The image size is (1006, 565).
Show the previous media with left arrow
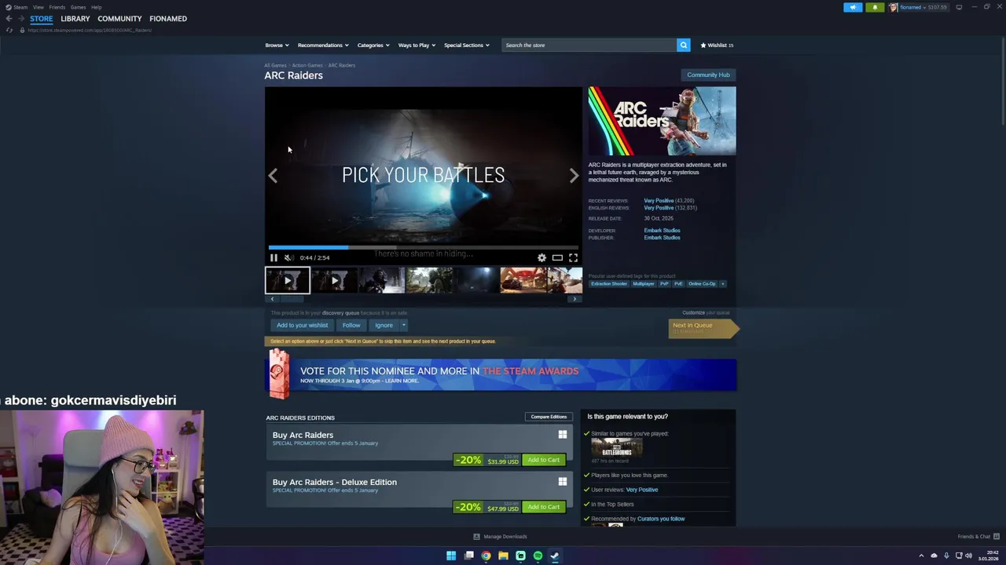[x=273, y=176]
